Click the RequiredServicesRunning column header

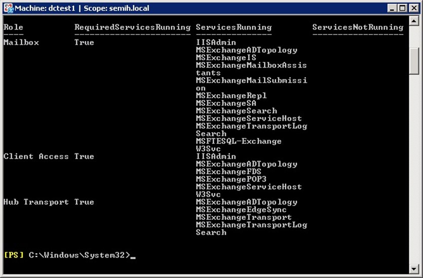(x=132, y=27)
